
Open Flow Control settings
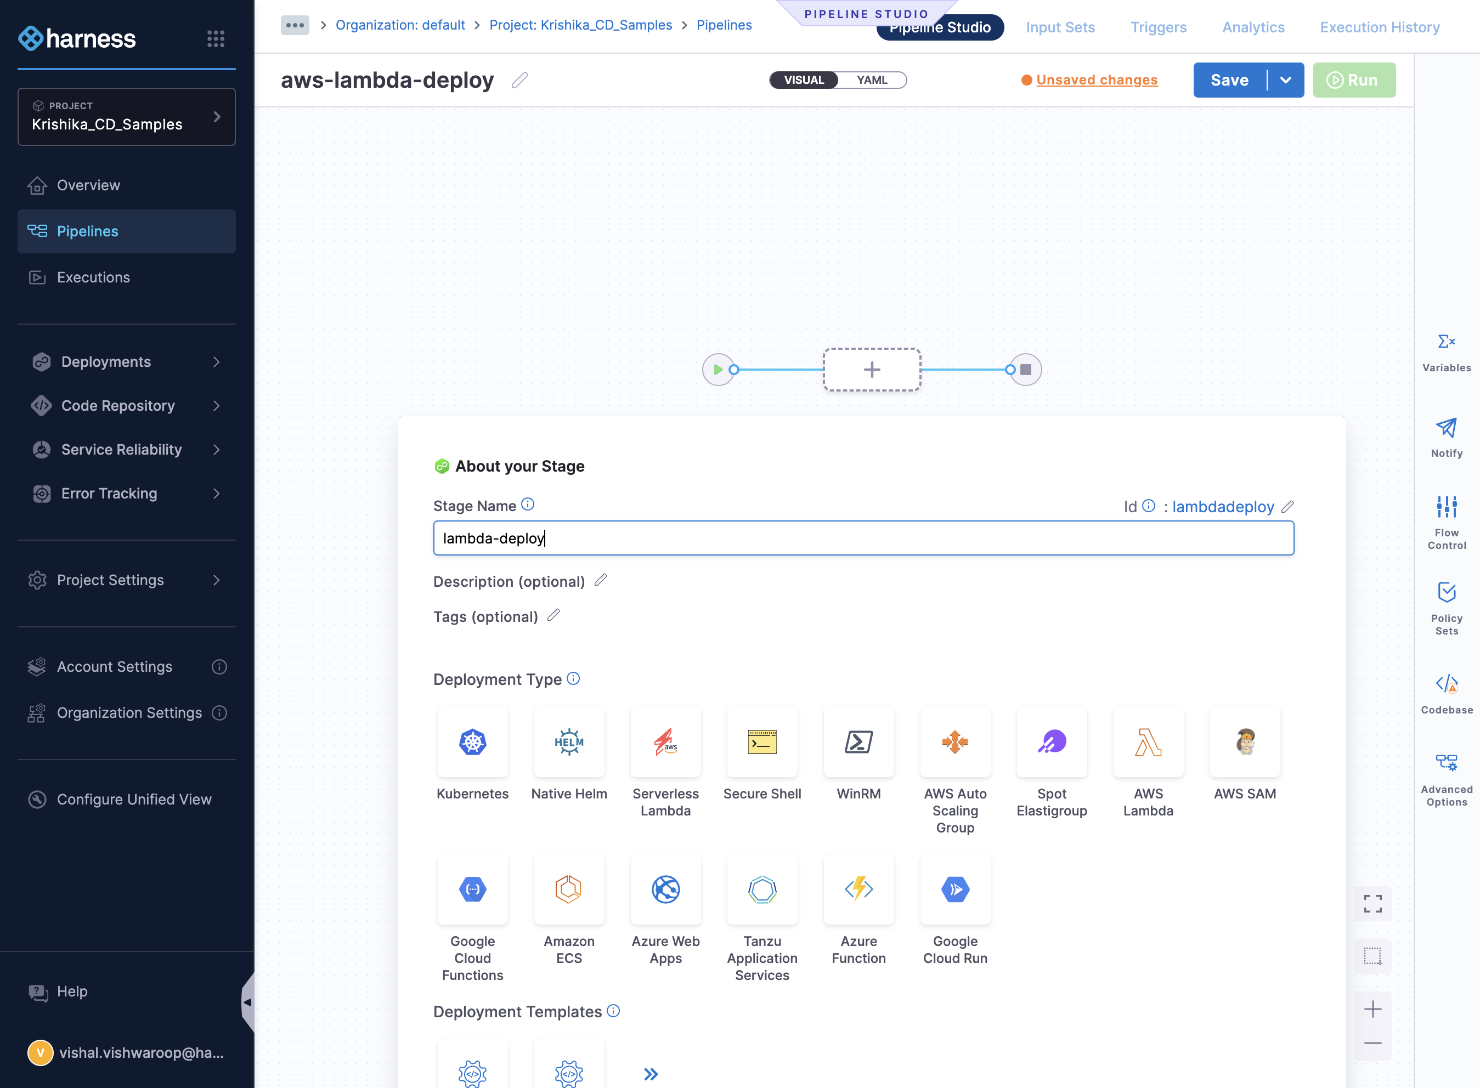1447,523
